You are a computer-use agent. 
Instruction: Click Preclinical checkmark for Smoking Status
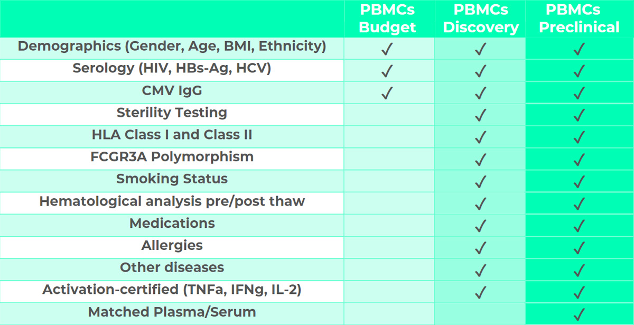coord(580,182)
